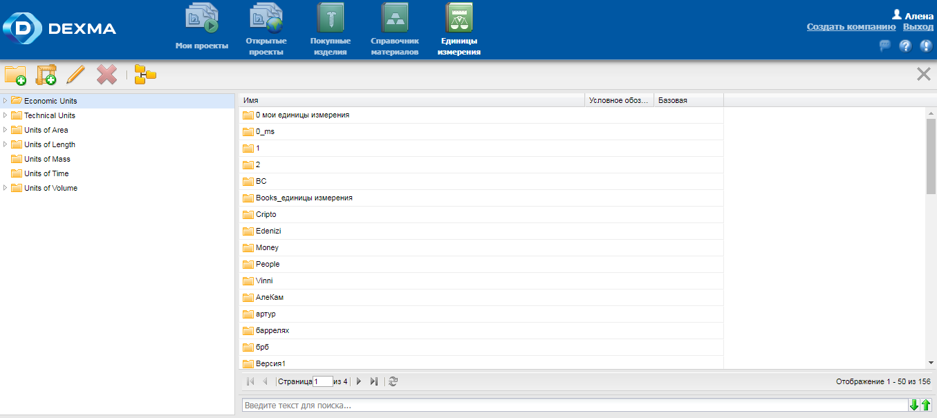Open the exclamation info icon
The width and height of the screenshot is (937, 418).
(926, 46)
